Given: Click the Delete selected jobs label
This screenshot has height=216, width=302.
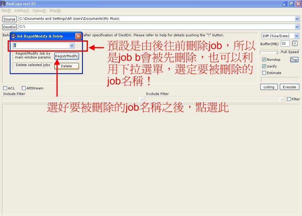Looking at the screenshot, I should coord(33,65).
